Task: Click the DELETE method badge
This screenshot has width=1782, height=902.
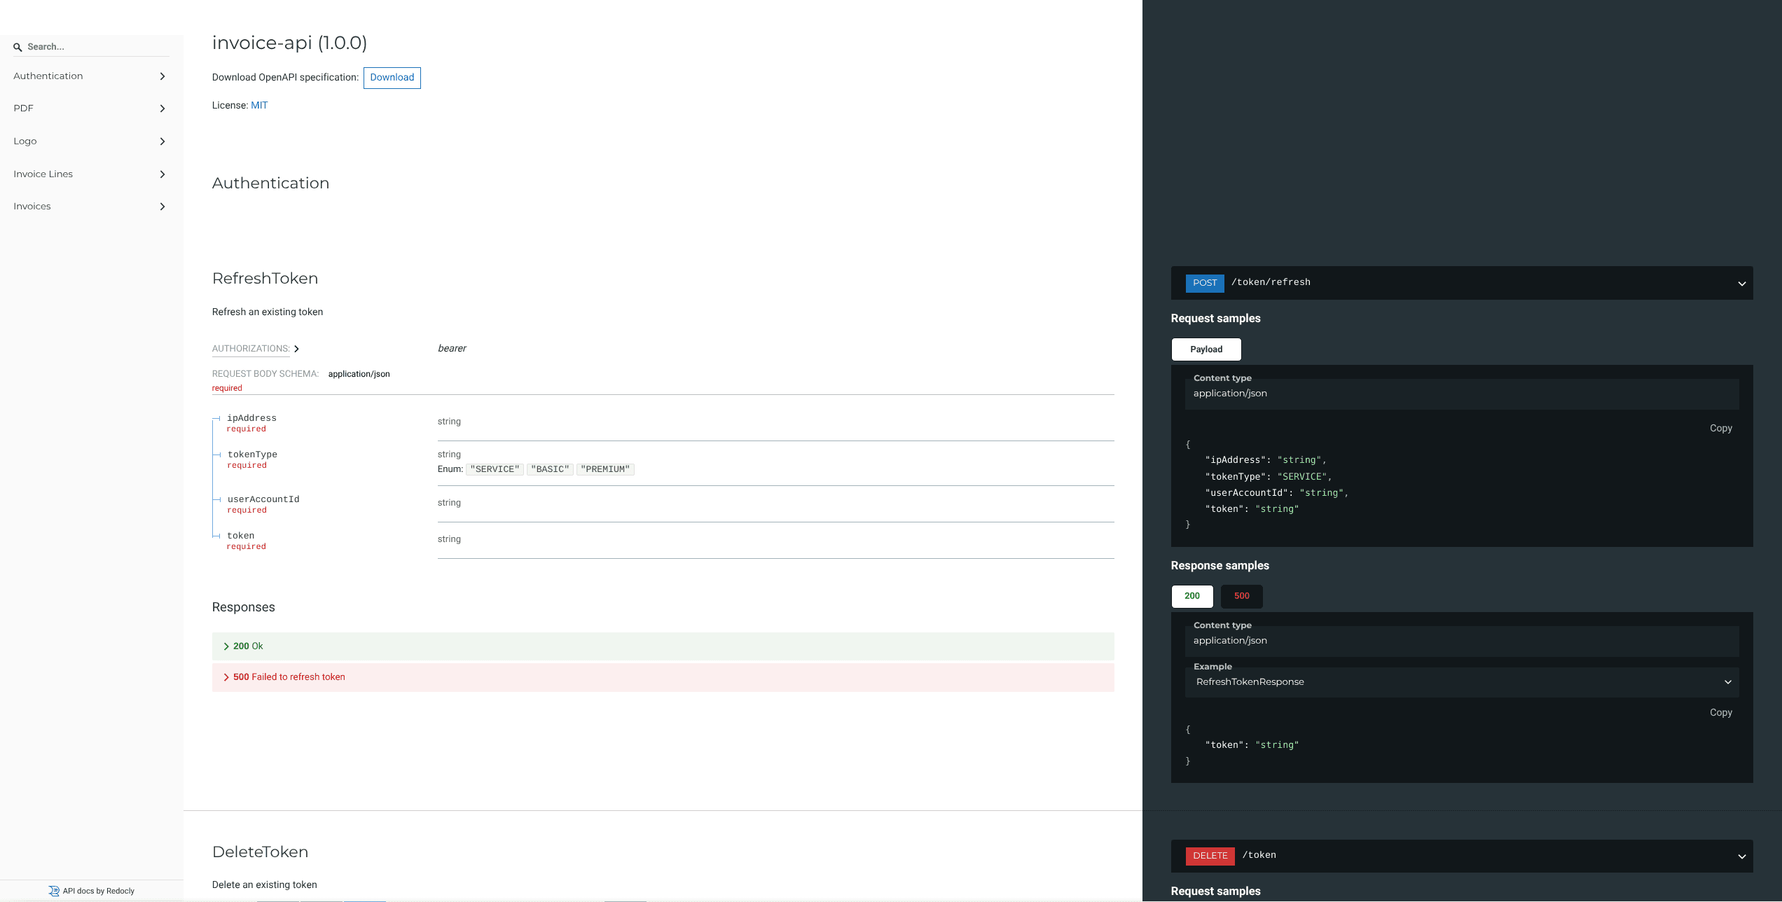Action: [x=1210, y=856]
